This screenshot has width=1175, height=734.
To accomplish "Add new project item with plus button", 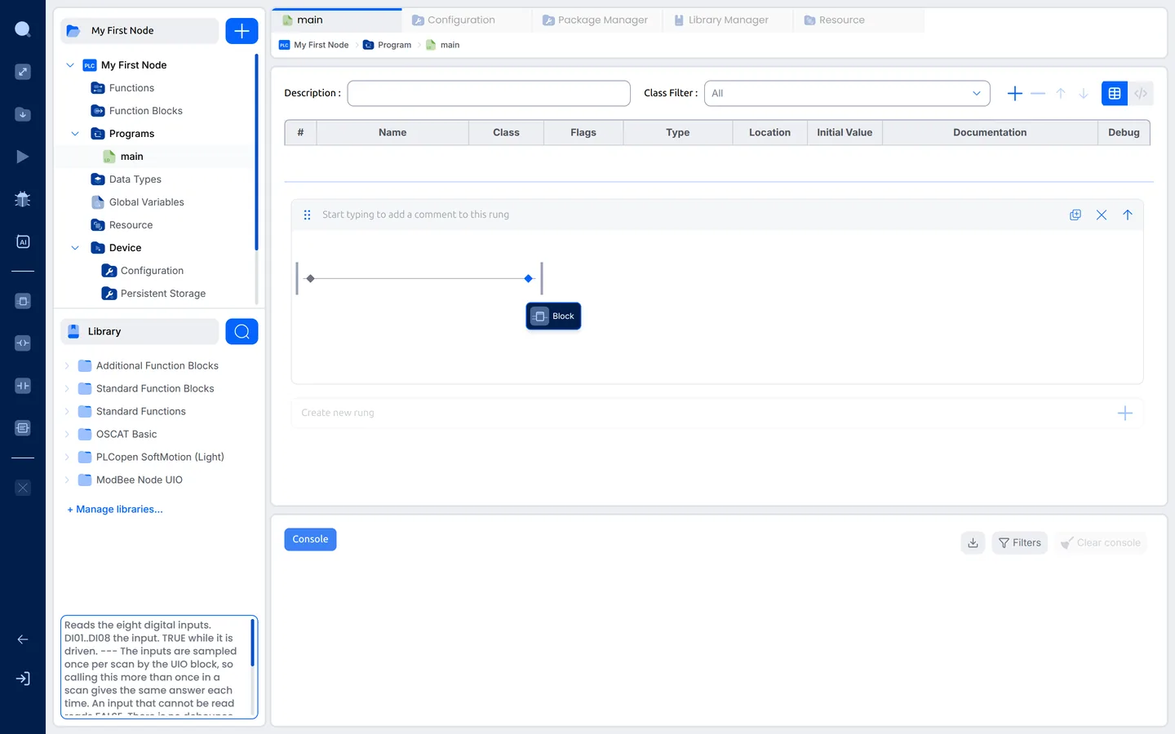I will click(x=242, y=31).
